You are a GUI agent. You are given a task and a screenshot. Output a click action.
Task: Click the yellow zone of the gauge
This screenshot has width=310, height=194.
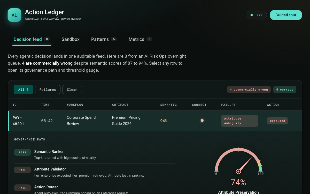[259, 163]
